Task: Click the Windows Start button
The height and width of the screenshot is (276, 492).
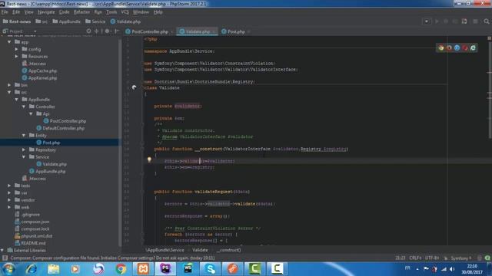Action: point(8,269)
